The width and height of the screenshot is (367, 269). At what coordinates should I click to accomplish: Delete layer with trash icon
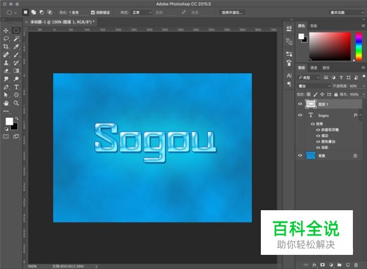point(356,265)
